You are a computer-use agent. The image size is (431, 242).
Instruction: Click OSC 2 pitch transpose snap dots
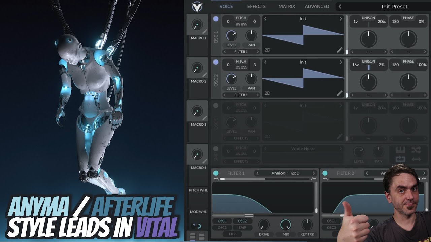point(241,67)
